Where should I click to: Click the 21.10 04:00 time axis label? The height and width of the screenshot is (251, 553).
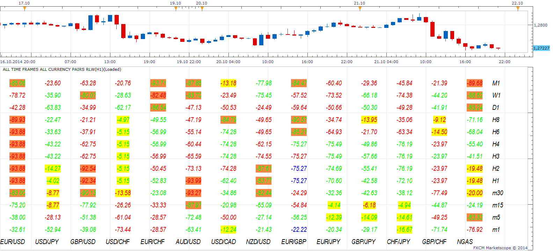click(386, 62)
